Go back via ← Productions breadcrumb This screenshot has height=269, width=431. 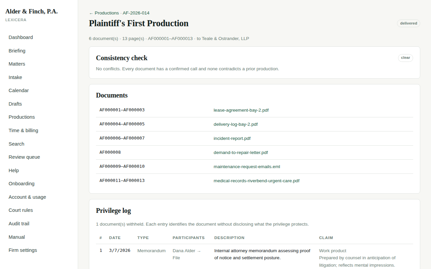pos(104,13)
